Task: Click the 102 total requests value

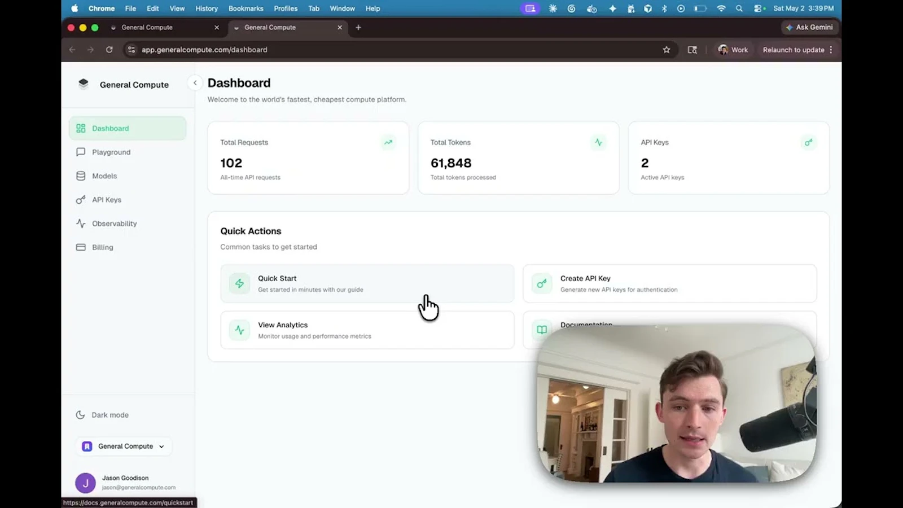Action: point(231,163)
